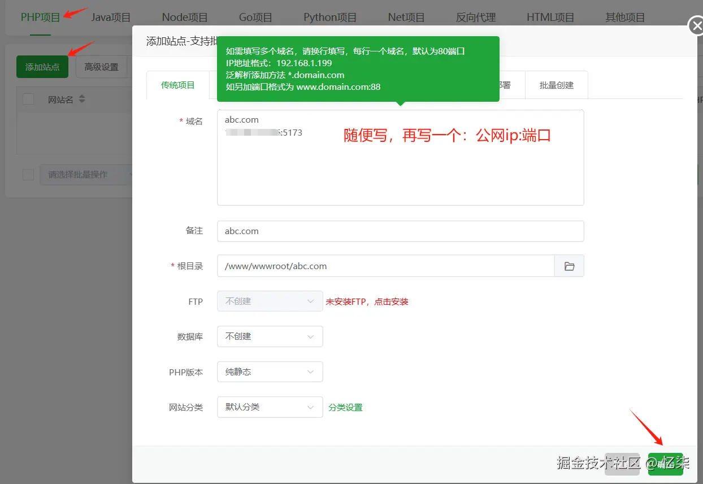Switch to the 反向代理 tab
703x484 pixels.
click(x=476, y=18)
